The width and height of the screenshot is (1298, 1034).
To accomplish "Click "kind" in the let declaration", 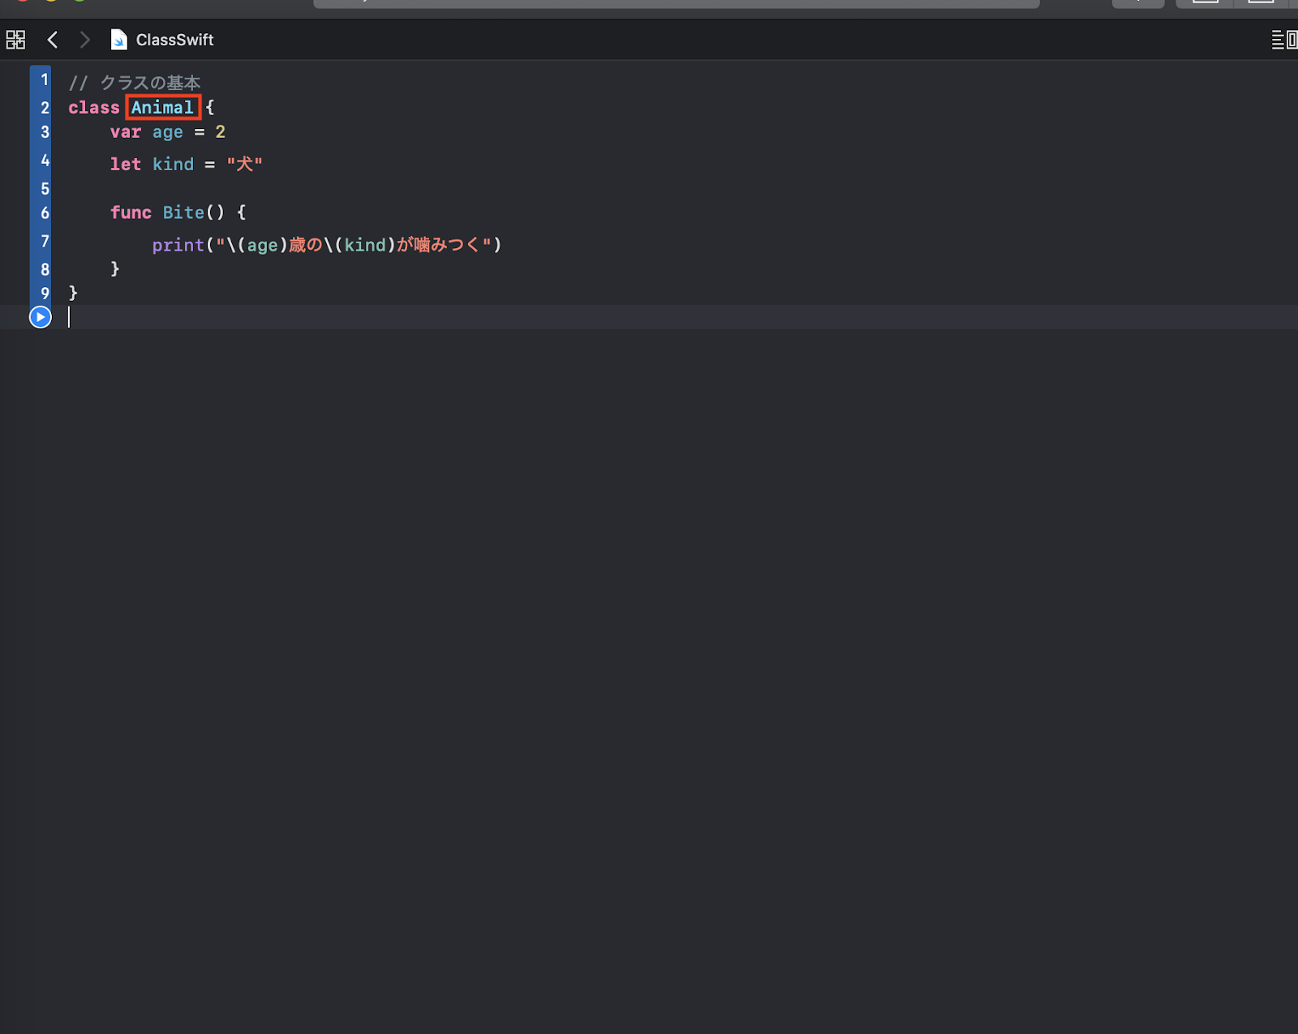I will (x=174, y=164).
